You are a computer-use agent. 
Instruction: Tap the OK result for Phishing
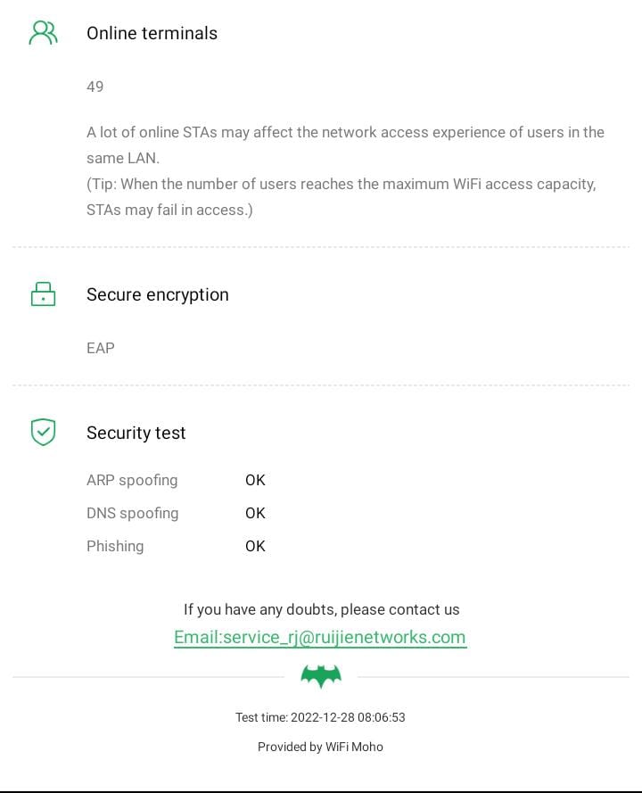pos(255,546)
